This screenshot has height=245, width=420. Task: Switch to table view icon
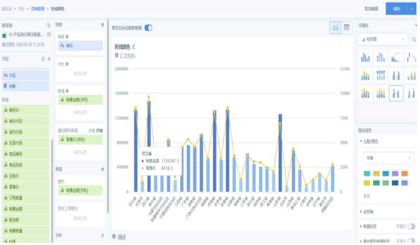click(347, 27)
